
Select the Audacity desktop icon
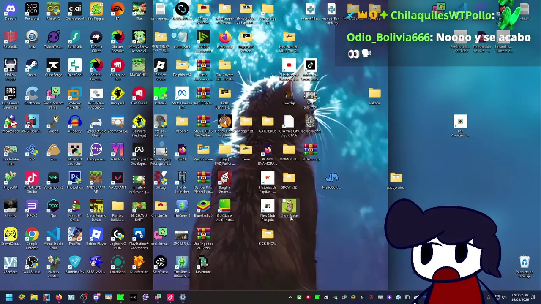pyautogui.click(x=75, y=124)
